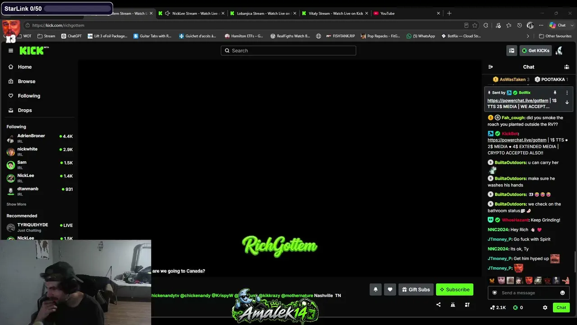Open the chat viewers list icon
577x325 pixels.
click(567, 67)
